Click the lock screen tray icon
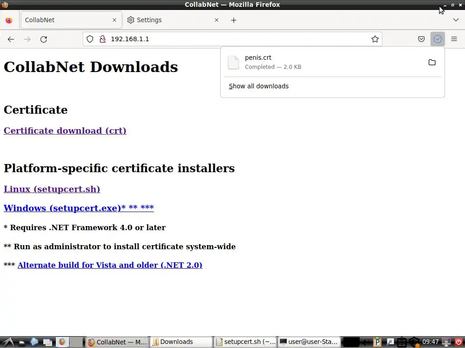465x348 pixels. click(x=446, y=343)
